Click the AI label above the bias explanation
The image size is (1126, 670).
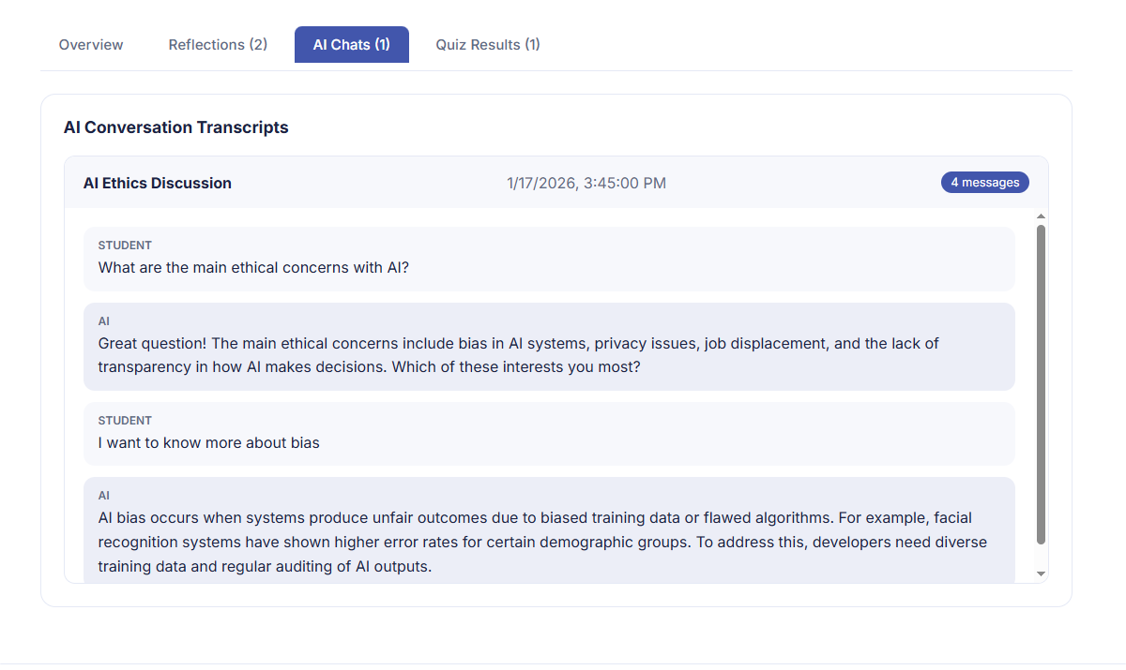coord(104,496)
